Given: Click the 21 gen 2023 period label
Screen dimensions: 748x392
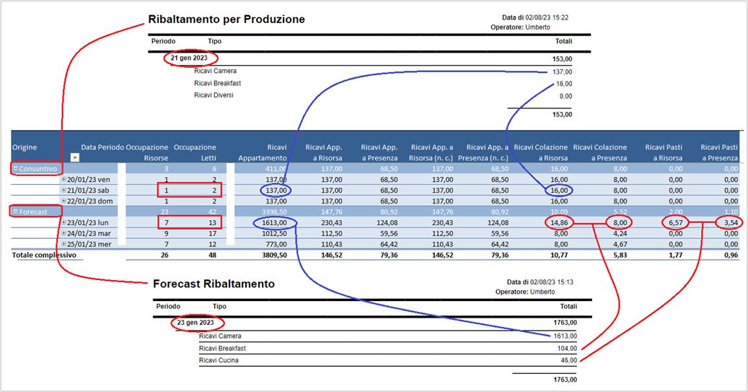Looking at the screenshot, I should coord(189,58).
